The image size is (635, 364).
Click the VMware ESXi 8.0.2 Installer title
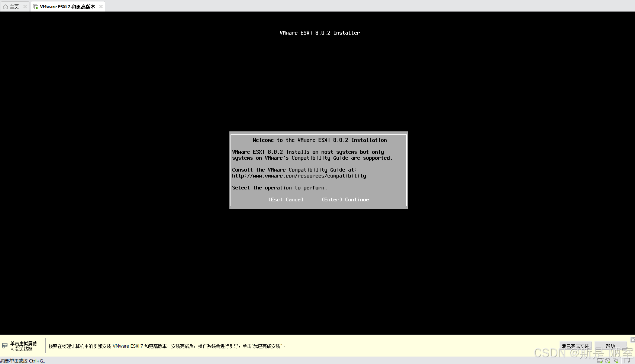320,33
